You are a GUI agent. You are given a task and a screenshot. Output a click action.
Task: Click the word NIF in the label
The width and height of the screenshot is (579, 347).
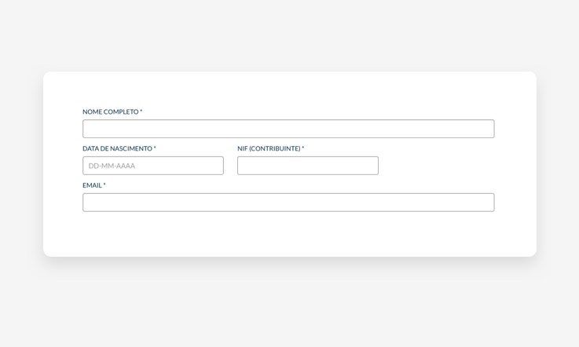tap(242, 149)
